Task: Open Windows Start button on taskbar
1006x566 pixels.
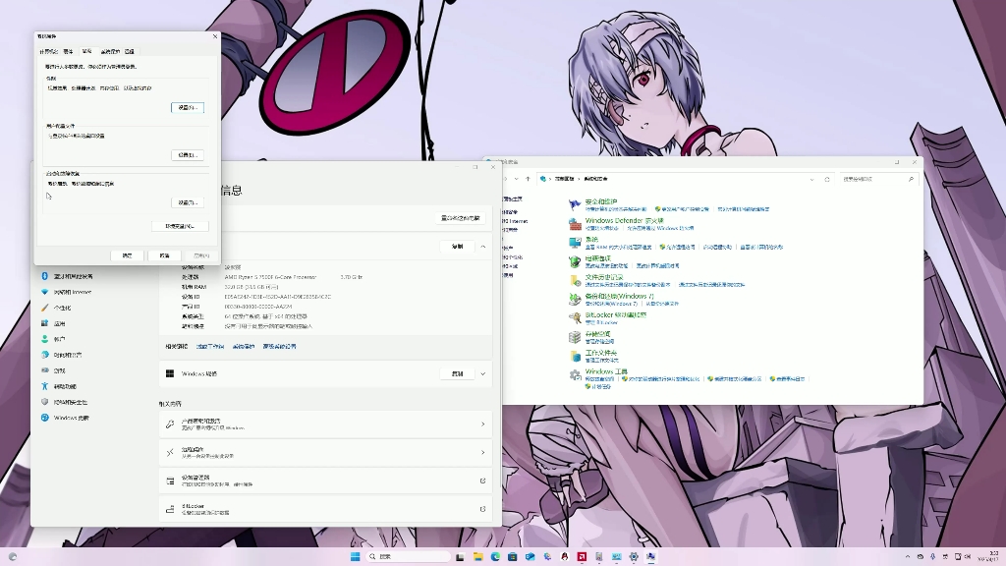Action: (x=355, y=556)
